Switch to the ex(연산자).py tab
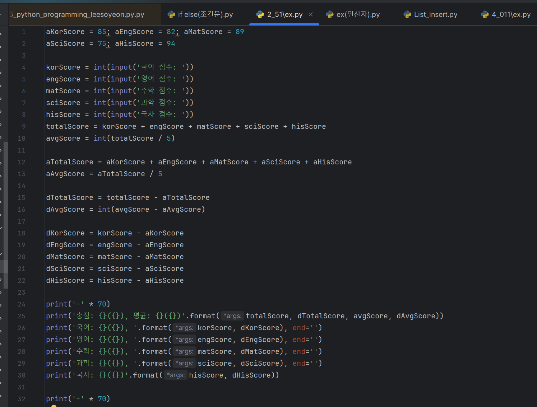This screenshot has height=407, width=537. pyautogui.click(x=353, y=14)
